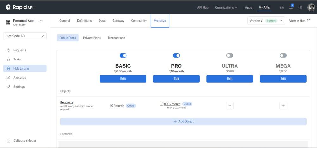The image size is (317, 148).
Task: Click the BASIC plan Quota badge
Action: click(x=131, y=106)
